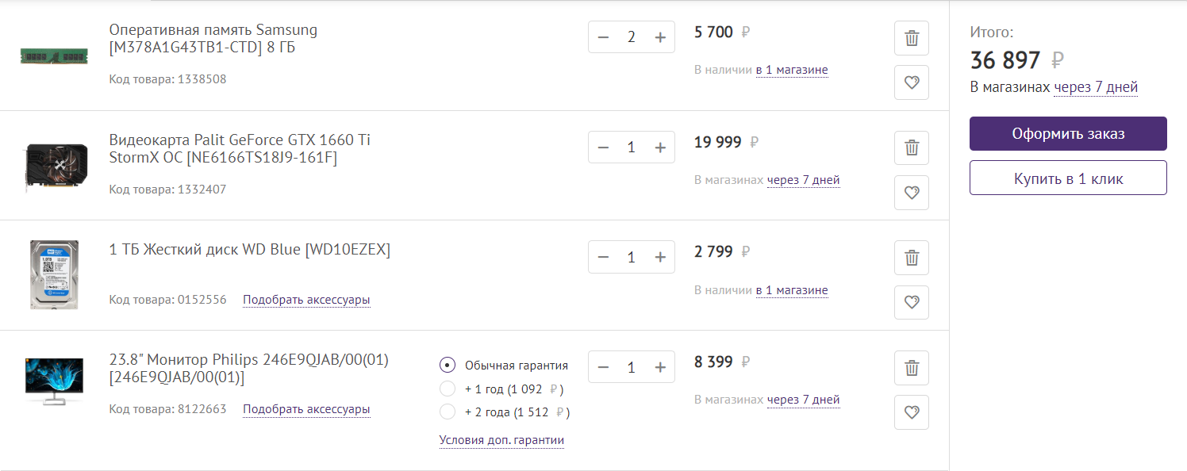Viewport: 1187px width, 471px height.
Task: Choose the +1 year warranty option
Action: click(448, 389)
